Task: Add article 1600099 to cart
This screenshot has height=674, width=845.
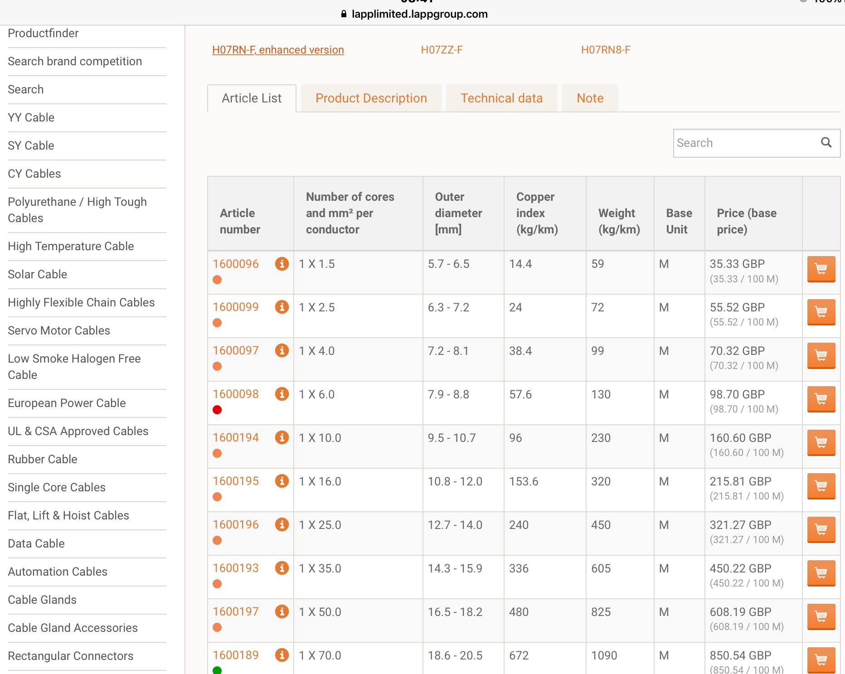Action: [821, 312]
